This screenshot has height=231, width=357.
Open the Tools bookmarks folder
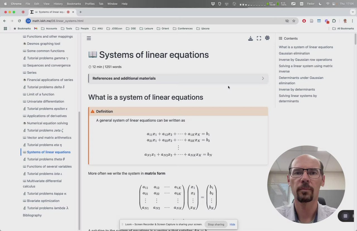coord(66,28)
